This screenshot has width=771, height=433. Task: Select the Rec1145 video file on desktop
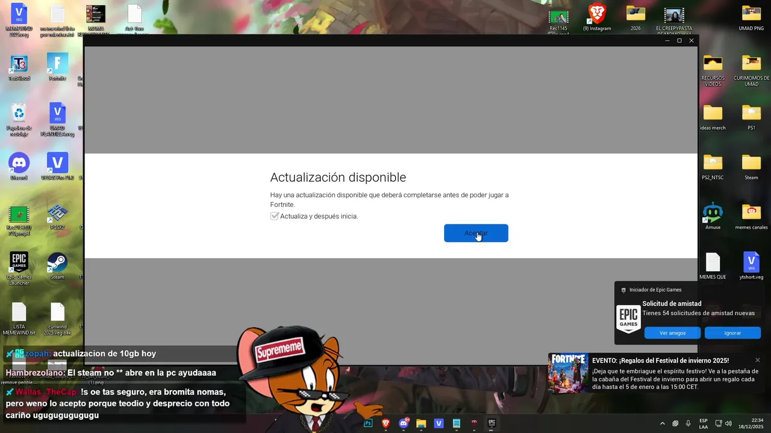(x=558, y=19)
